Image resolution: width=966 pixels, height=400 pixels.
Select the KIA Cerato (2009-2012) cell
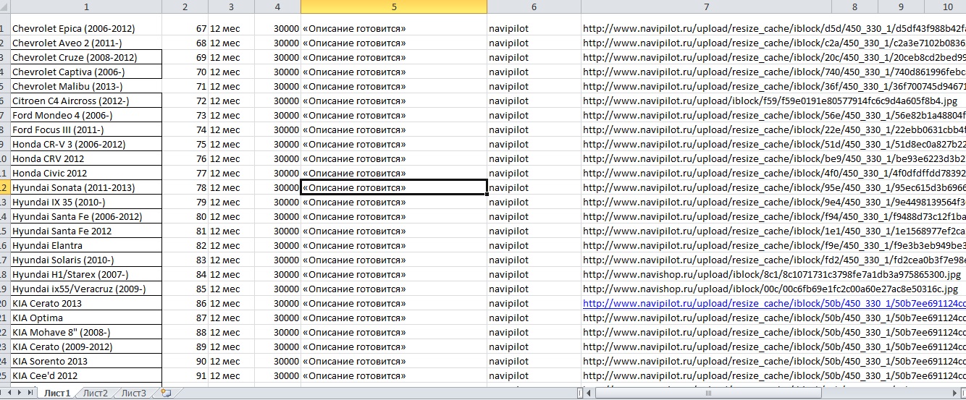(86, 346)
